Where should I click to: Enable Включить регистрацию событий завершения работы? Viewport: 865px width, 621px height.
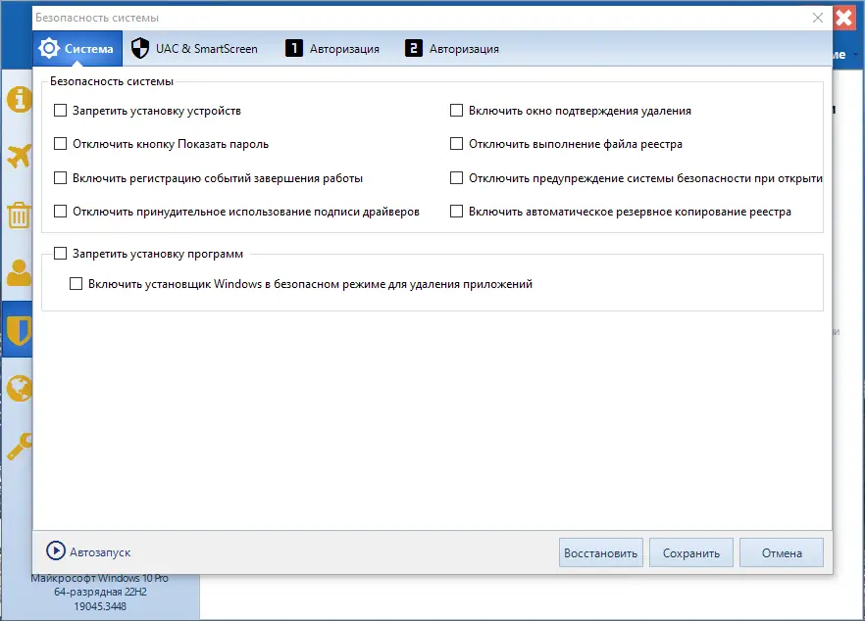(x=60, y=177)
